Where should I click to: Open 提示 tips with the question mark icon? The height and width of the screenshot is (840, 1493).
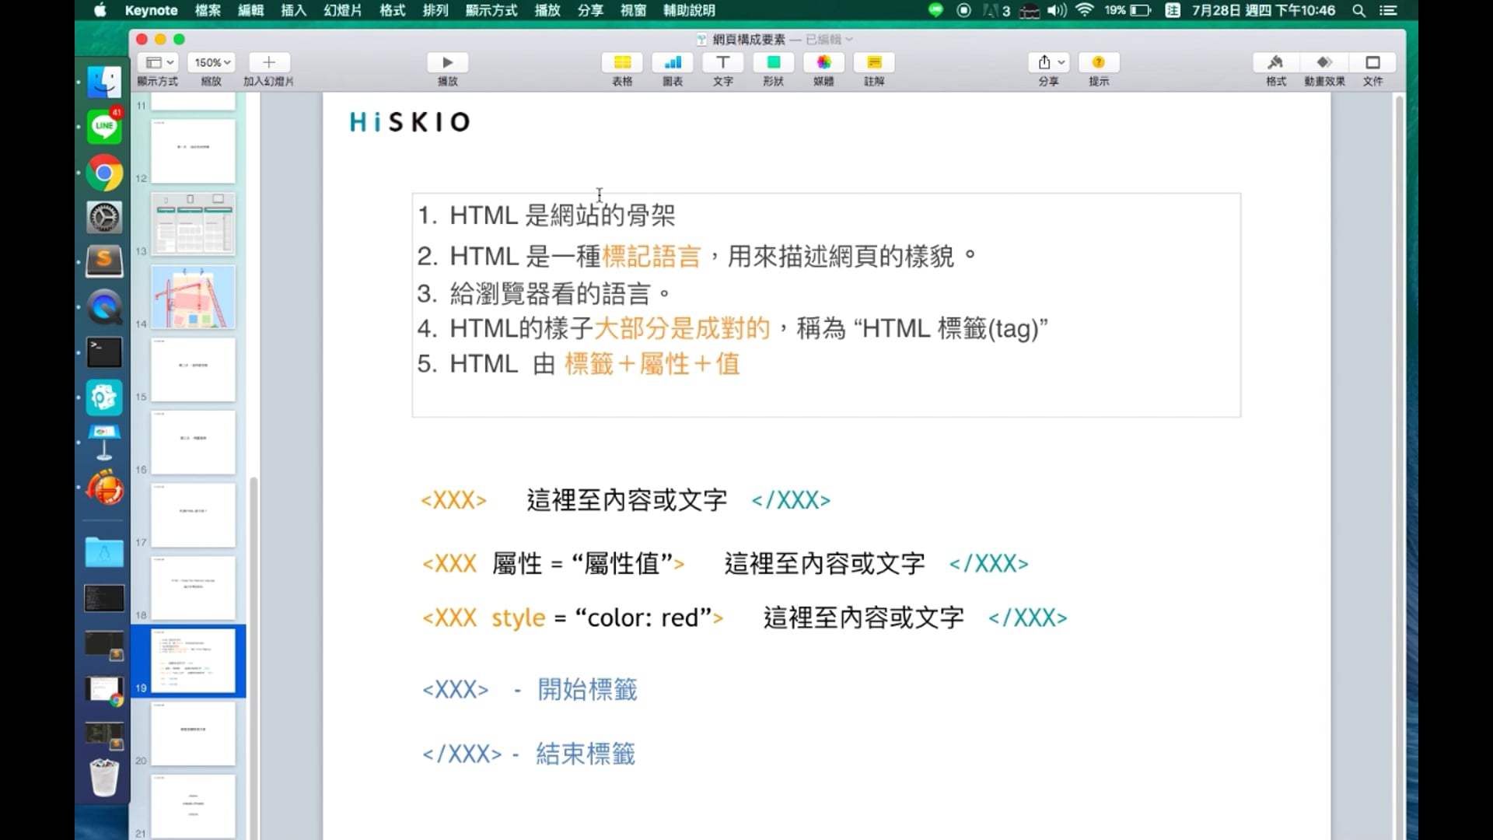(1099, 62)
